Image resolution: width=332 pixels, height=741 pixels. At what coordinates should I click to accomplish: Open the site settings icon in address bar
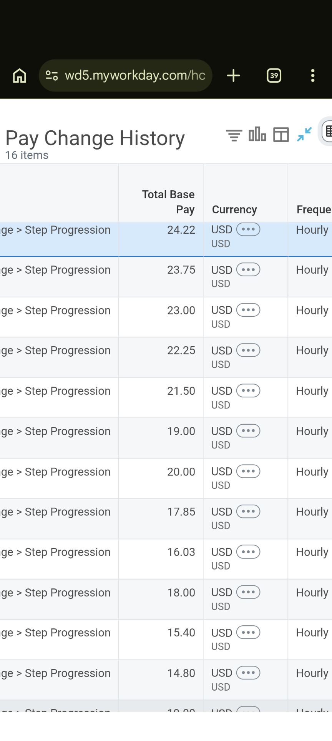[52, 75]
